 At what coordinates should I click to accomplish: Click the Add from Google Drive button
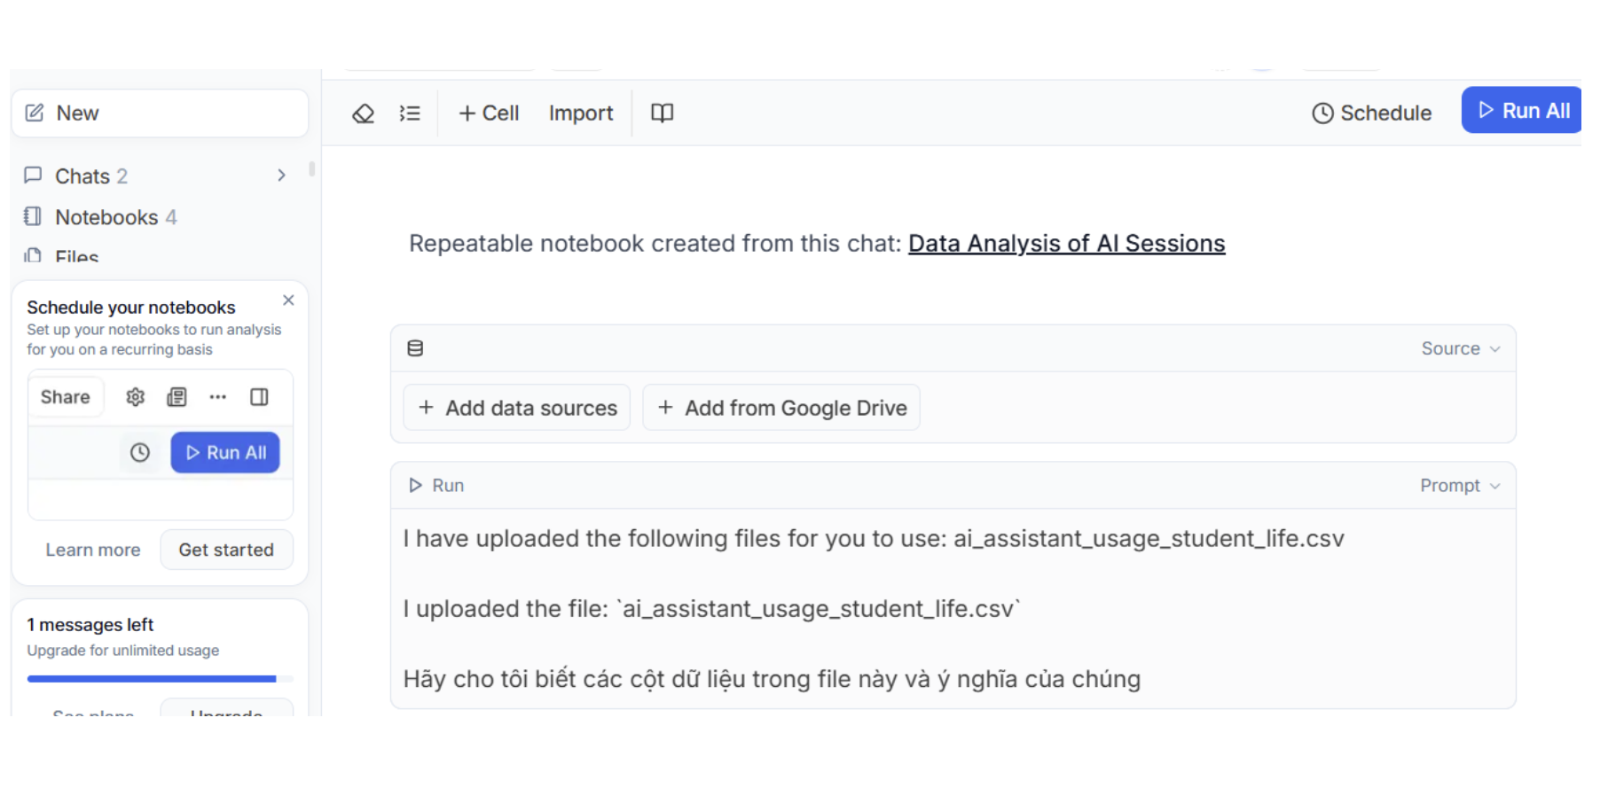coord(781,408)
